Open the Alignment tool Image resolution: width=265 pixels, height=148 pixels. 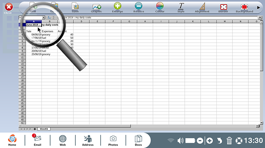[x=202, y=7]
